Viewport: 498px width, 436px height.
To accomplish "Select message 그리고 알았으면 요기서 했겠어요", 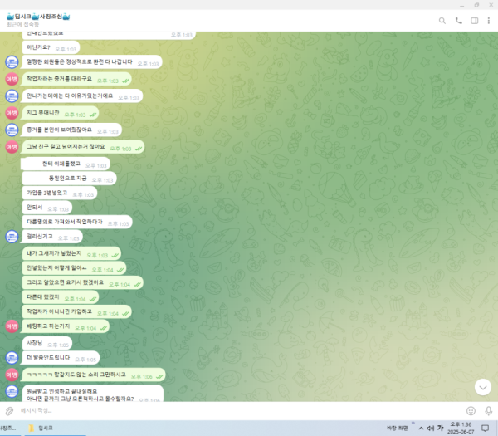I will pyautogui.click(x=82, y=283).
